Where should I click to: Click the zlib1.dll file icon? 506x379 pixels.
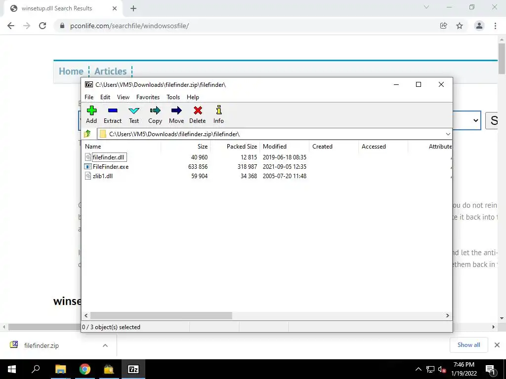tap(88, 176)
